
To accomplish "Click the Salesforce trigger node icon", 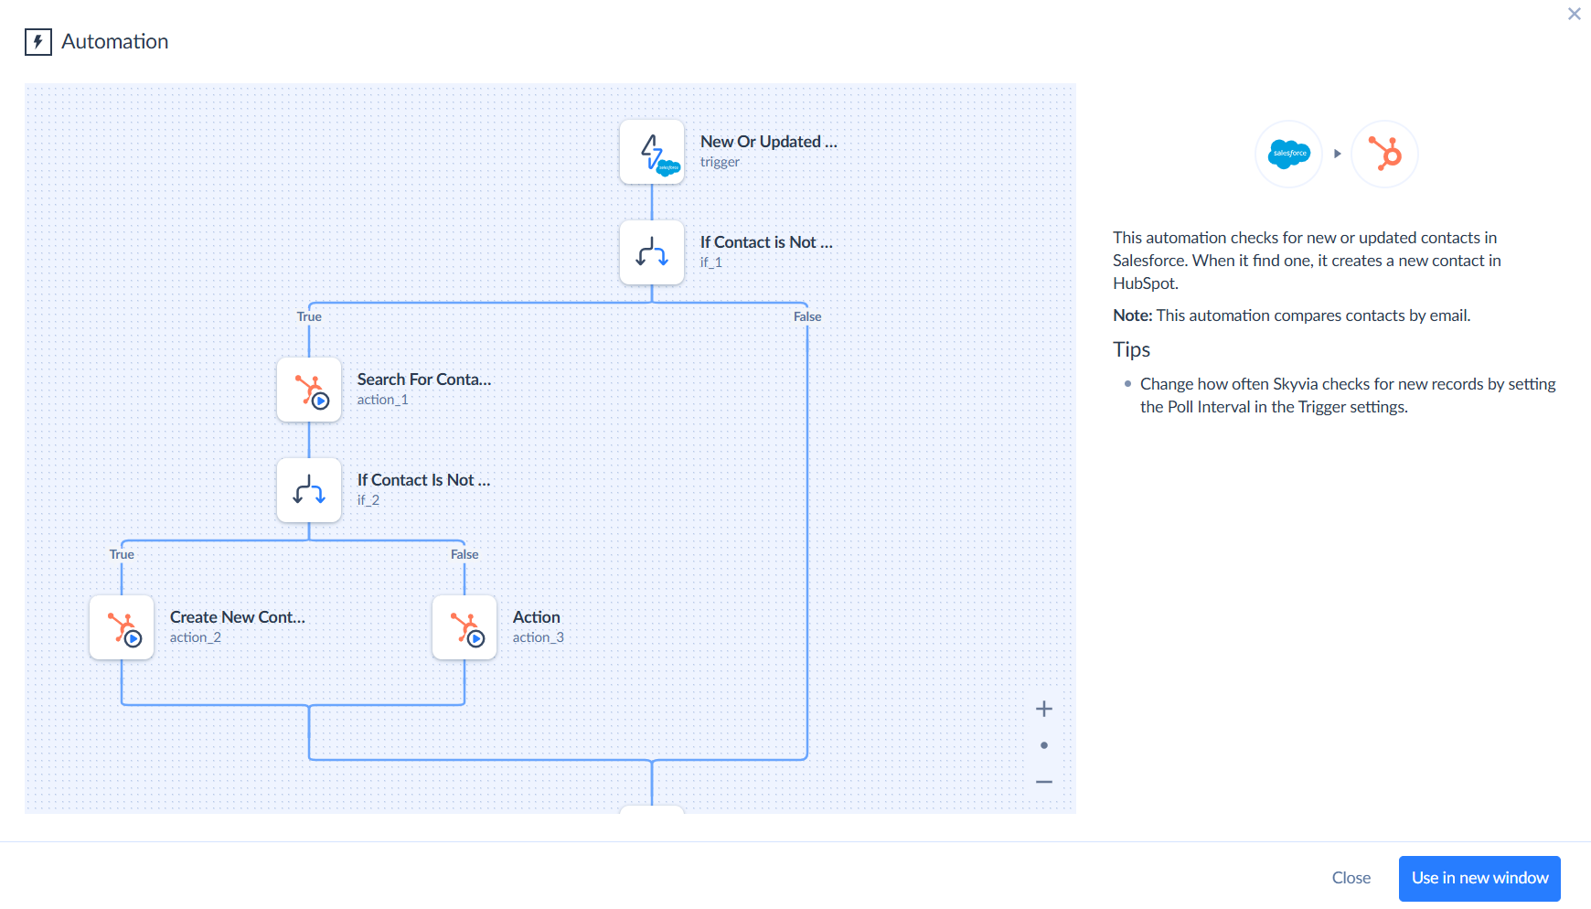I will pos(651,152).
